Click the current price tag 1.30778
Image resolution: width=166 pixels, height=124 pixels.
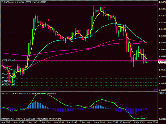(162, 62)
